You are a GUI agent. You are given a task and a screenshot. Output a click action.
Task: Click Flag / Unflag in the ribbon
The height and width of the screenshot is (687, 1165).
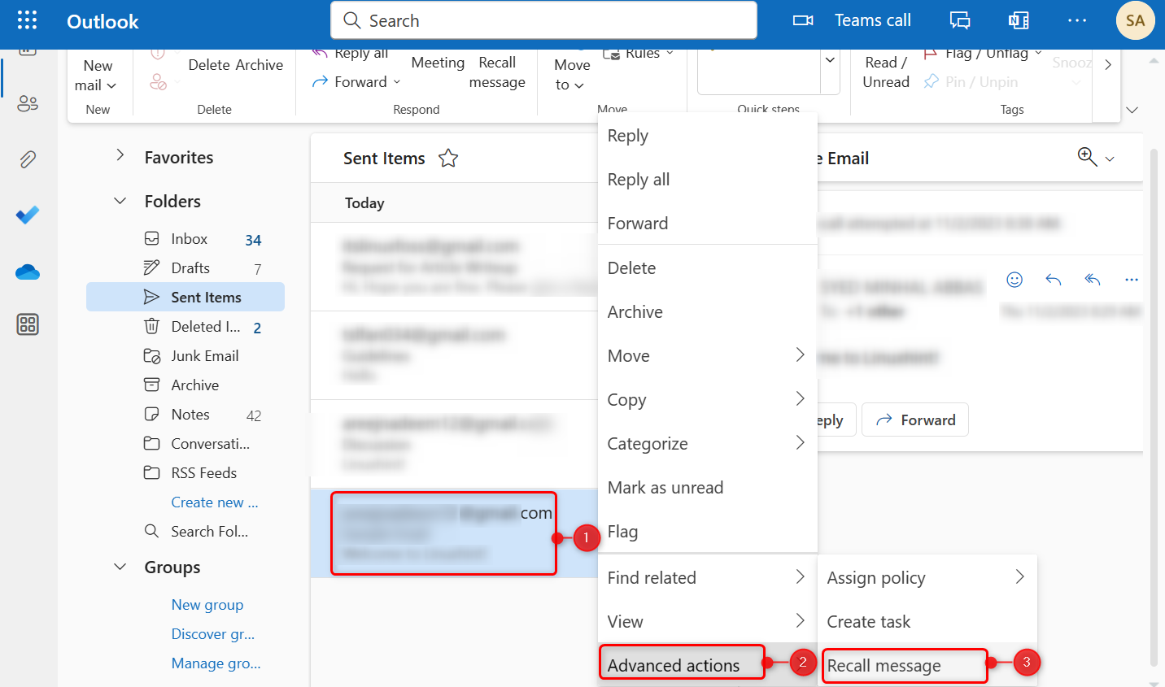(983, 54)
